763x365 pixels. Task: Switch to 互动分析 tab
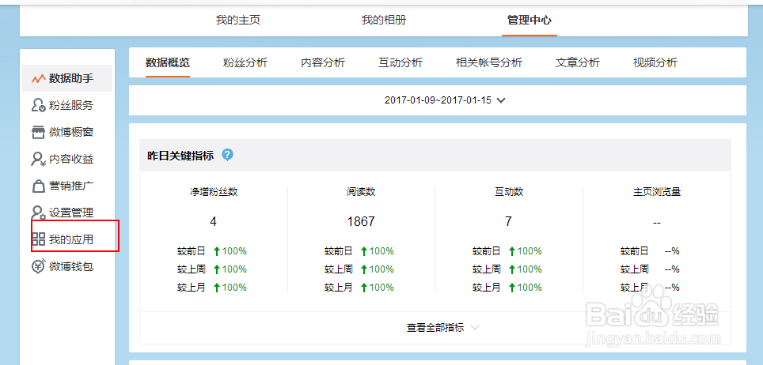click(400, 62)
